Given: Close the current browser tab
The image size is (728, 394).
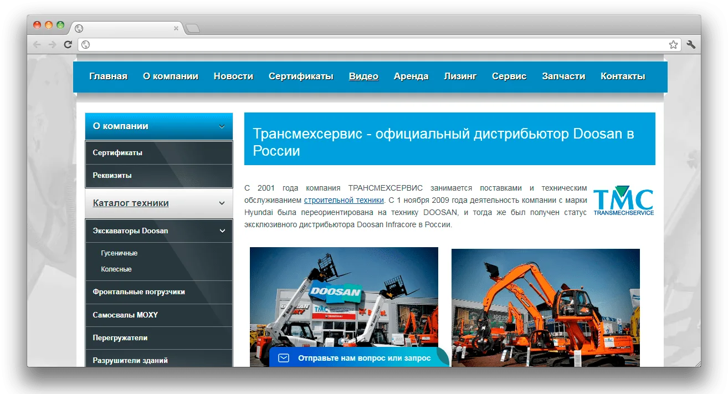Looking at the screenshot, I should [176, 28].
